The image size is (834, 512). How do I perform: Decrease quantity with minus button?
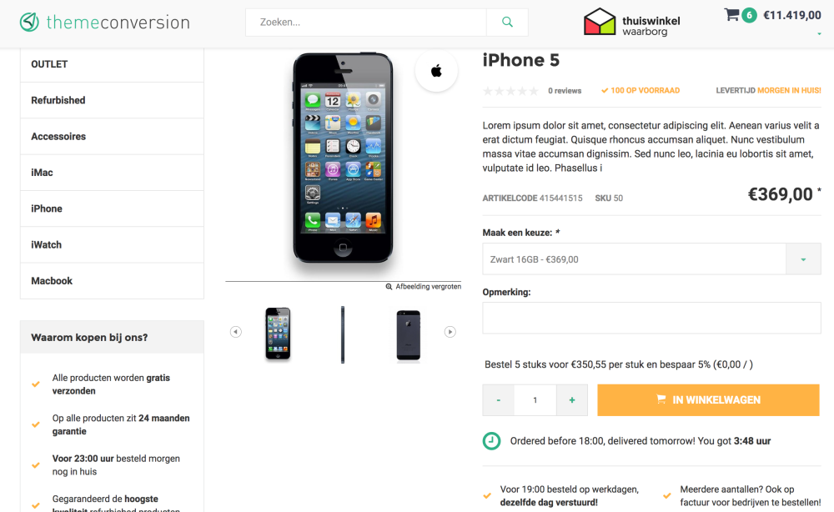(x=499, y=399)
